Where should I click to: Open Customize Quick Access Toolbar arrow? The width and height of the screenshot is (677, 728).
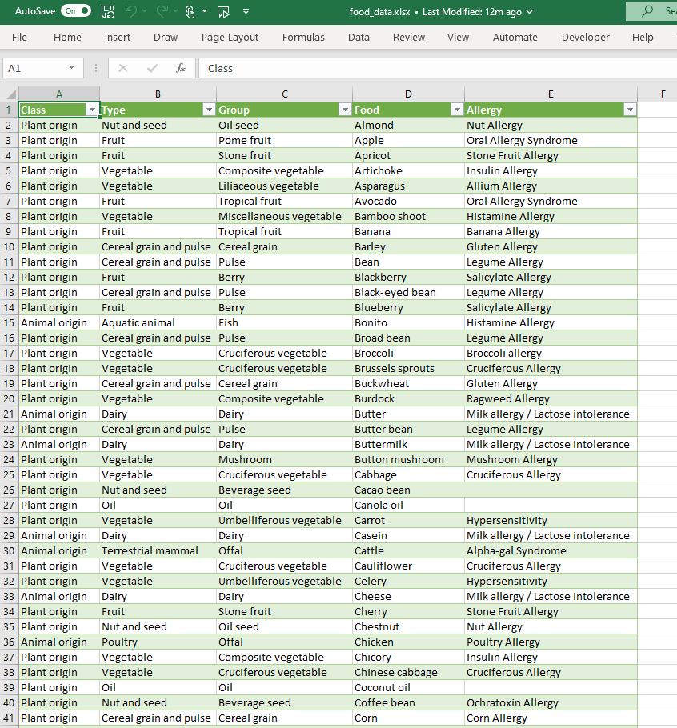click(x=246, y=11)
